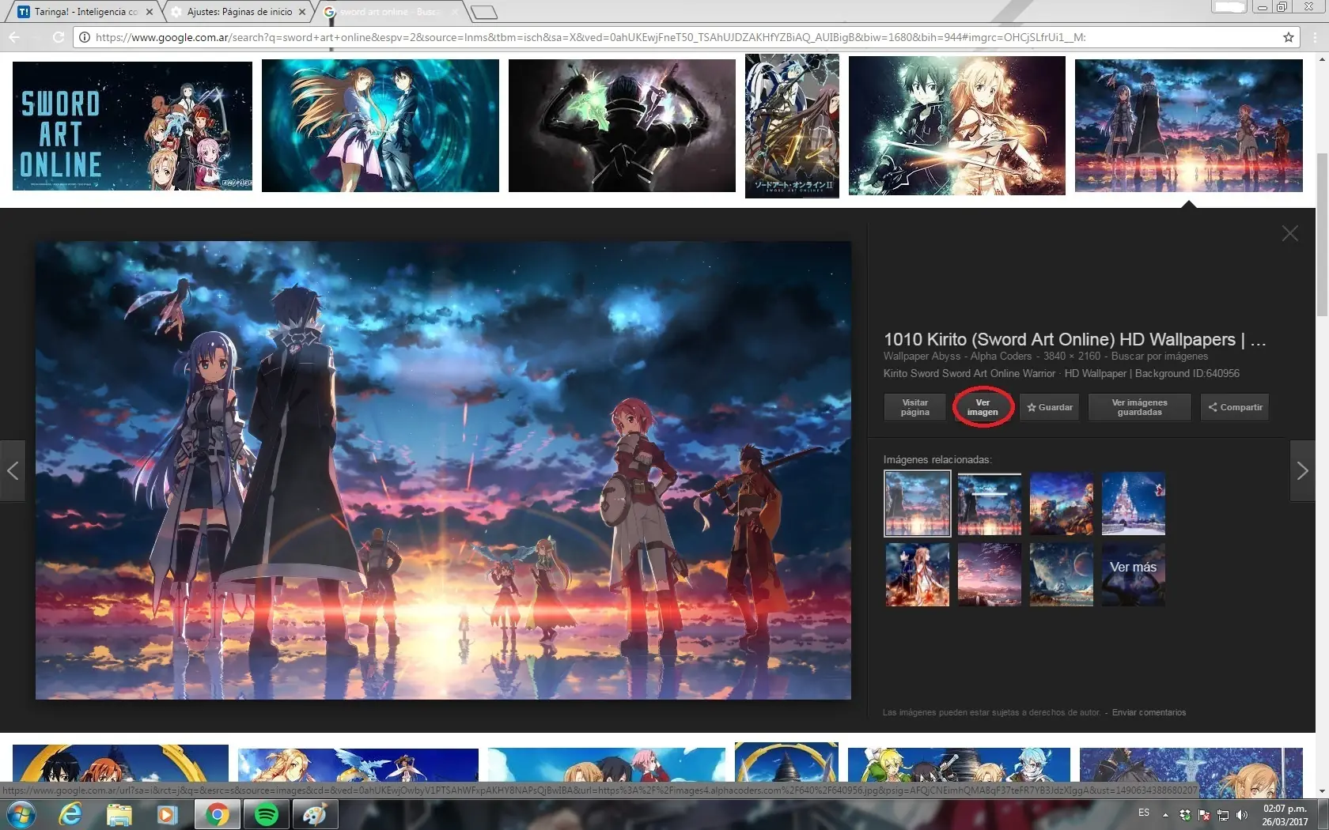Click the network connection tray icon
The height and width of the screenshot is (830, 1329).
[x=1223, y=814]
